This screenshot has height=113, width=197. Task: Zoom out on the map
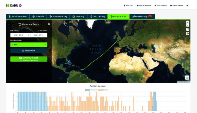(188, 25)
